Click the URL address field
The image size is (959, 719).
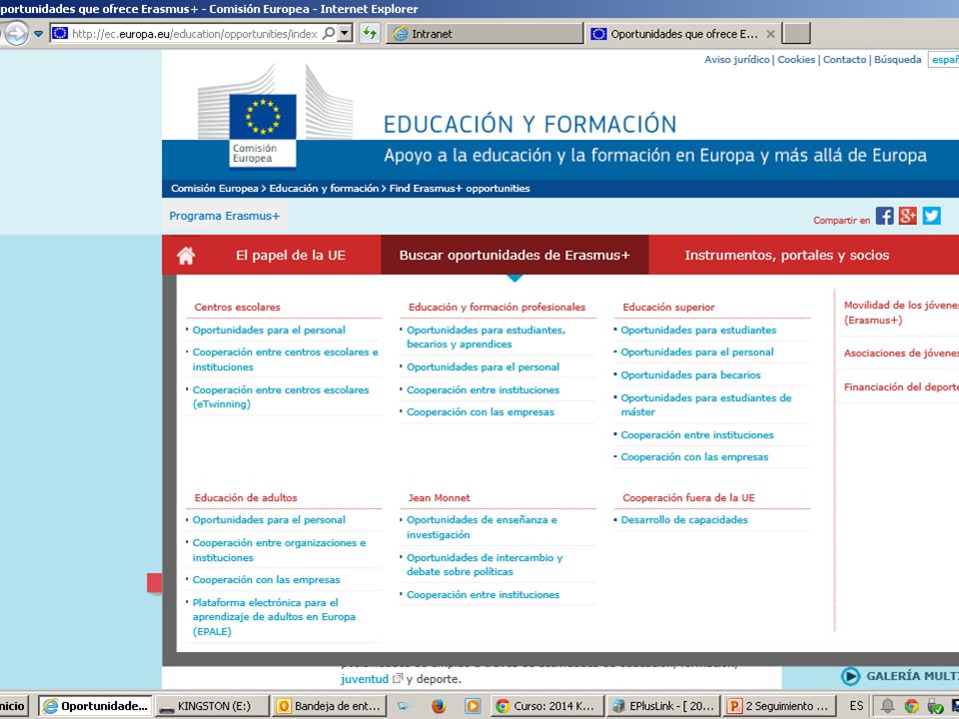[195, 34]
